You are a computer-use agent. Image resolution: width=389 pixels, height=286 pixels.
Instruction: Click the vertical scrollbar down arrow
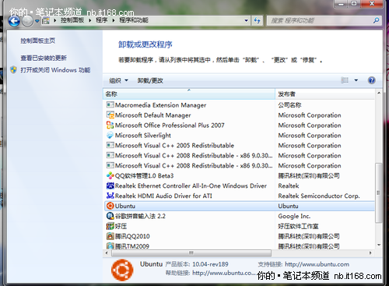(379, 245)
